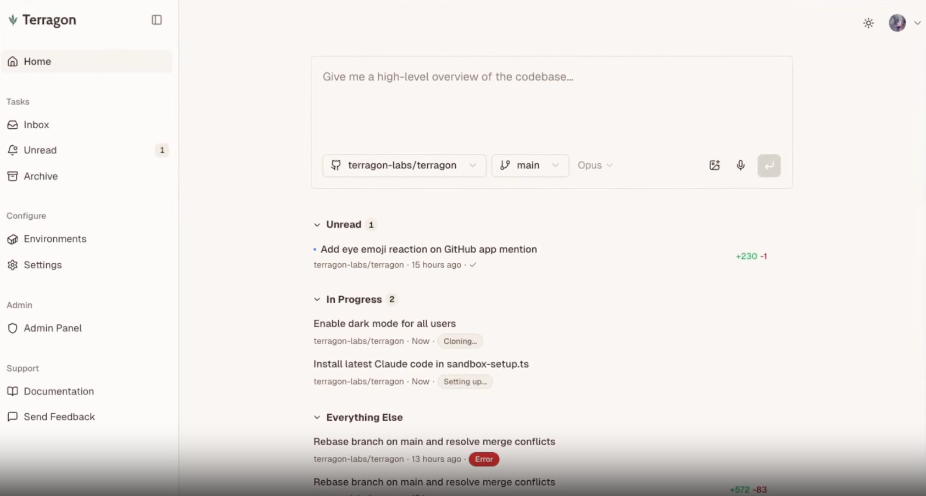Click the attach image icon

point(715,165)
